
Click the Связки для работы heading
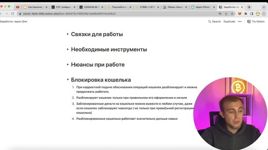[x=97, y=34]
